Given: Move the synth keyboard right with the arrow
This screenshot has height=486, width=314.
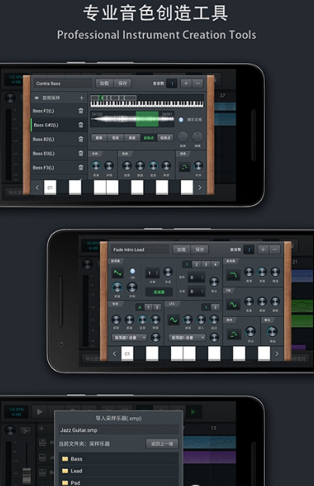Looking at the screenshot, I should coord(277,354).
